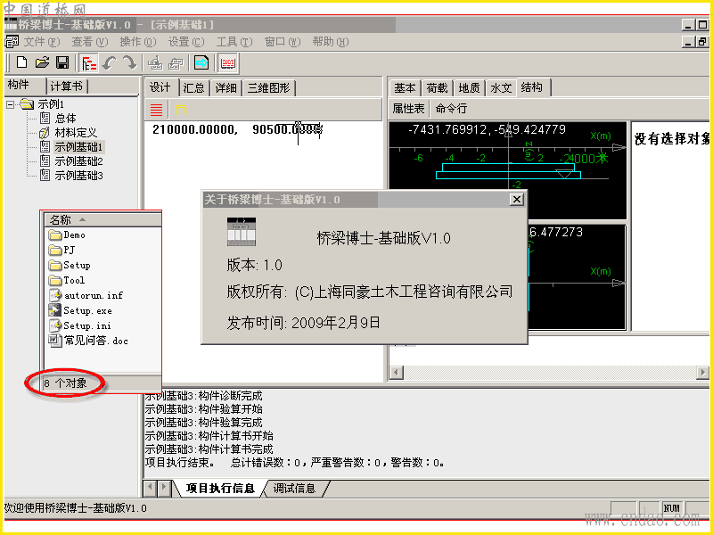Select 示例基础1 in the project tree

tap(79, 147)
